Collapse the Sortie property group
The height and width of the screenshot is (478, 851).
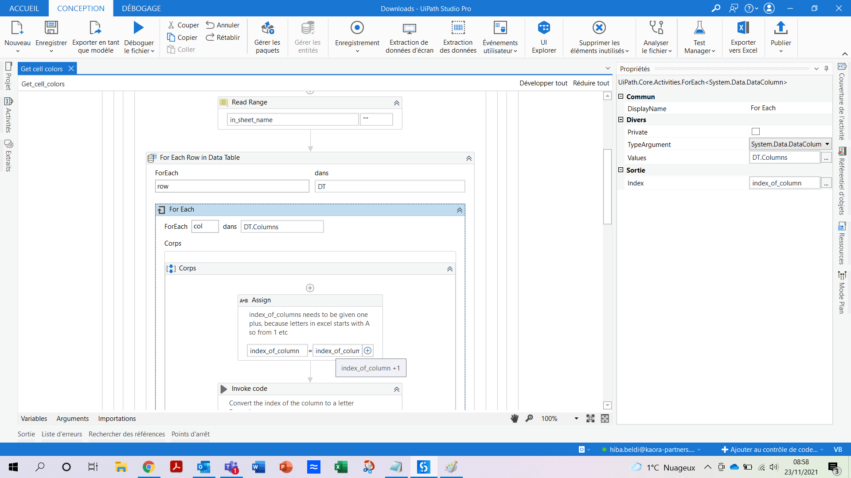(621, 170)
